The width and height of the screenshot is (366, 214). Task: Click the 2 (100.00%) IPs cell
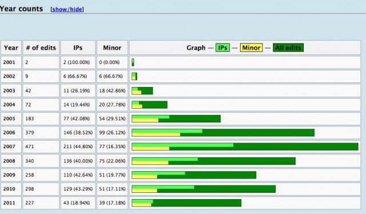click(78, 62)
